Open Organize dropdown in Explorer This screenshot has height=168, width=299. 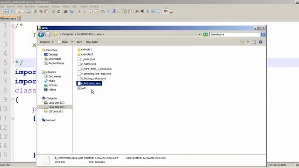(47, 42)
